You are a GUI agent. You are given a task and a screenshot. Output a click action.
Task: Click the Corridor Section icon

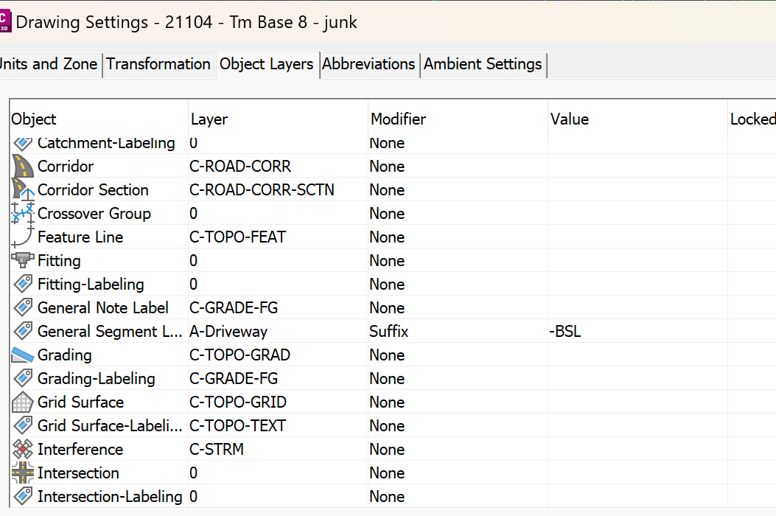[x=21, y=190]
